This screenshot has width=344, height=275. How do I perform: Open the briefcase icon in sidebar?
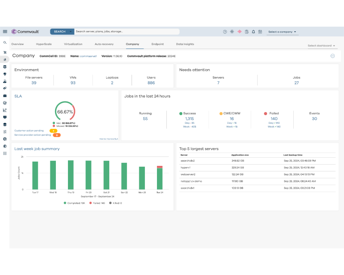click(x=5, y=95)
